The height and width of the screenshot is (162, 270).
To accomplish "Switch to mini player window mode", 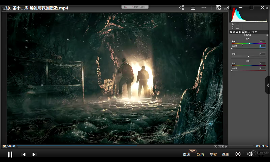I will pos(218,7).
